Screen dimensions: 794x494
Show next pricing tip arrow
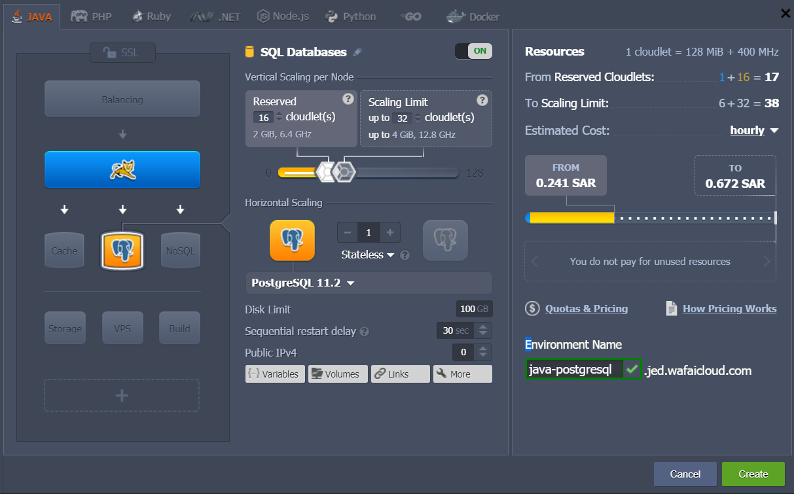click(x=767, y=262)
